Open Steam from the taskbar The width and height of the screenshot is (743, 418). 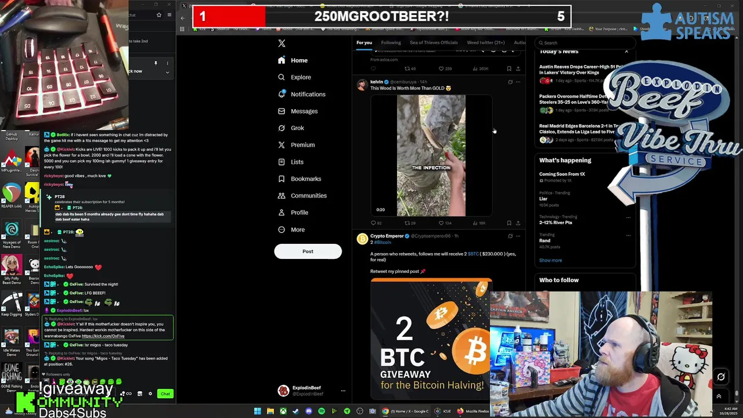295,411
